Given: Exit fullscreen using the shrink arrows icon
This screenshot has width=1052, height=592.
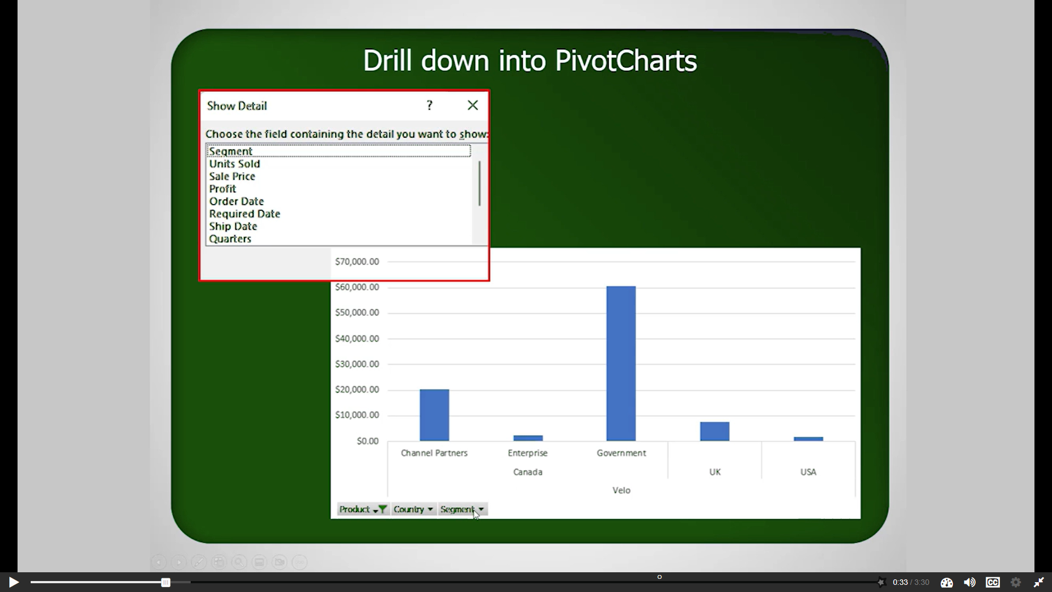Looking at the screenshot, I should pyautogui.click(x=1038, y=582).
